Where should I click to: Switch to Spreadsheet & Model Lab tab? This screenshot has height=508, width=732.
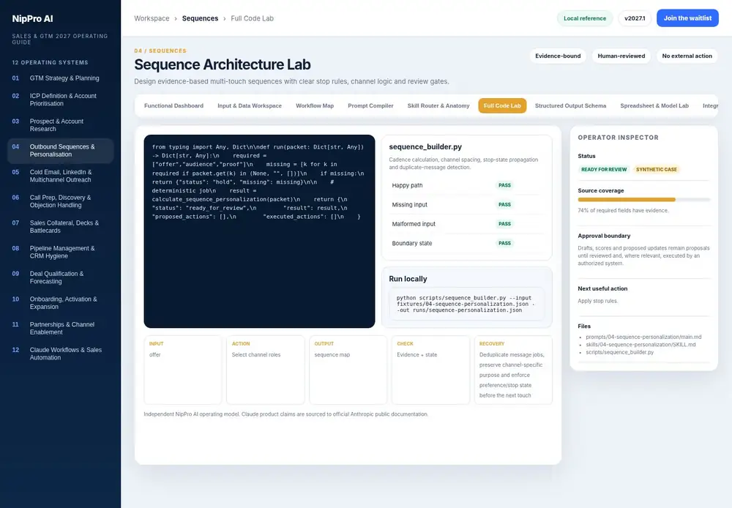coord(654,106)
